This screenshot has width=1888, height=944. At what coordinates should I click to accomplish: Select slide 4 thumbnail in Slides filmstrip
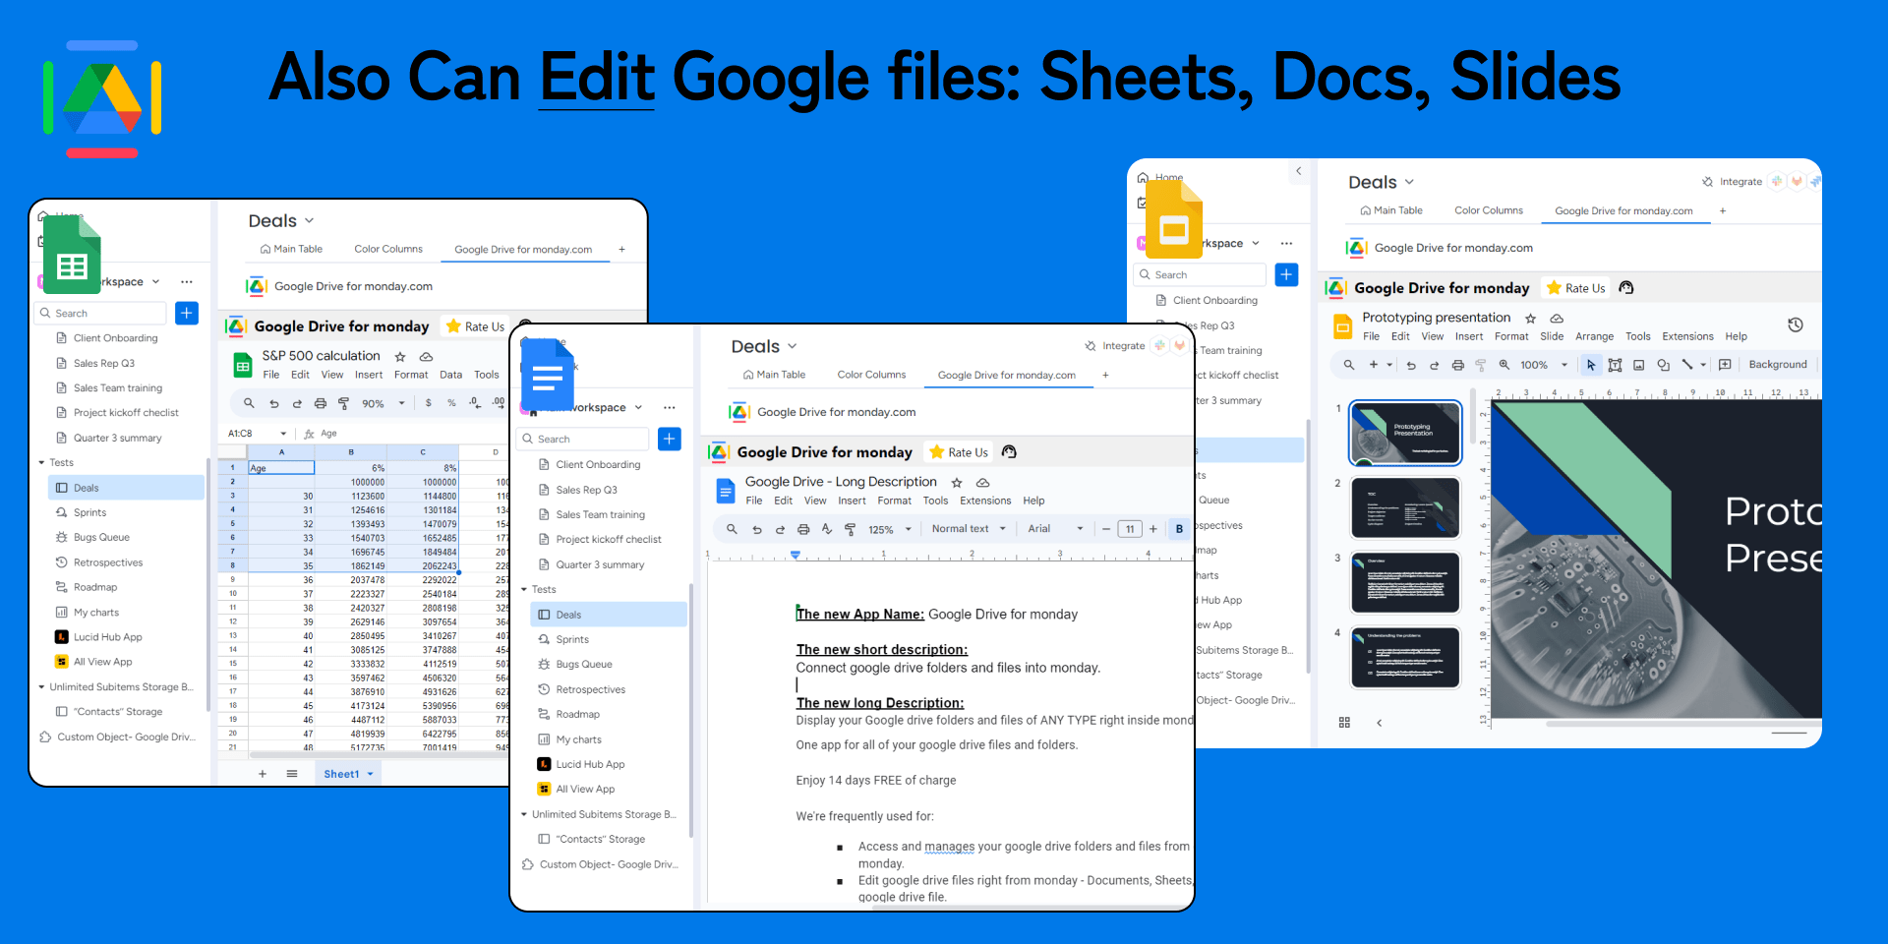coord(1405,658)
